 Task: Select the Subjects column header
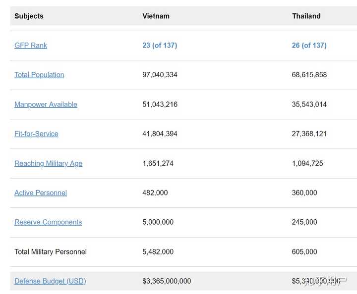pyautogui.click(x=29, y=16)
